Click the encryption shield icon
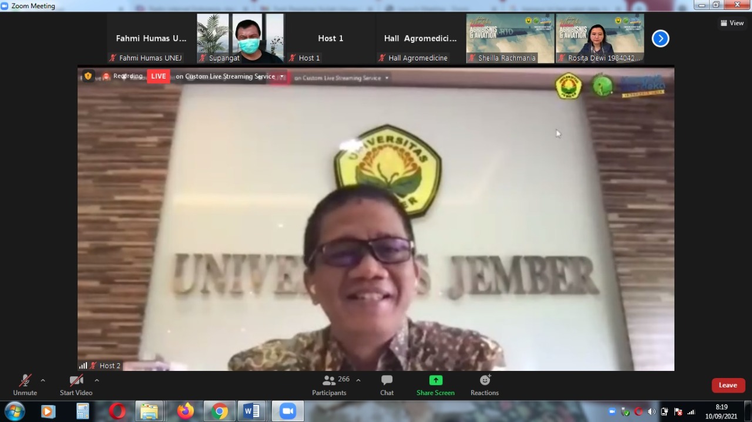752x422 pixels. (x=88, y=76)
